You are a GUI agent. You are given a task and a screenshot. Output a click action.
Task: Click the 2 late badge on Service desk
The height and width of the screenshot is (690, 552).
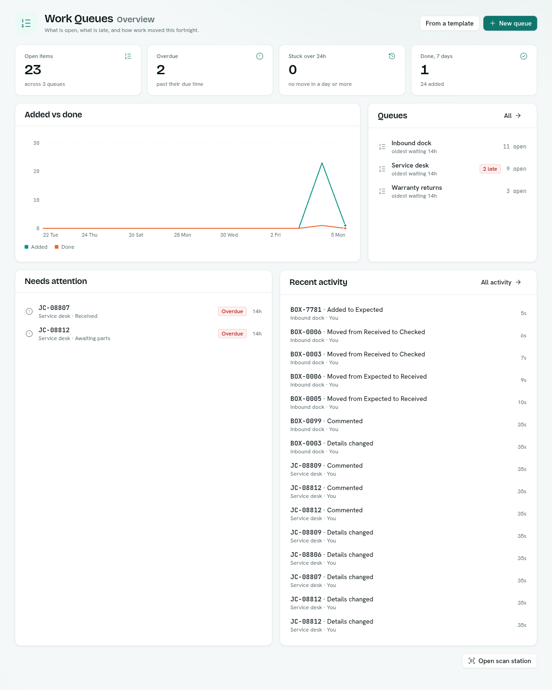point(490,169)
